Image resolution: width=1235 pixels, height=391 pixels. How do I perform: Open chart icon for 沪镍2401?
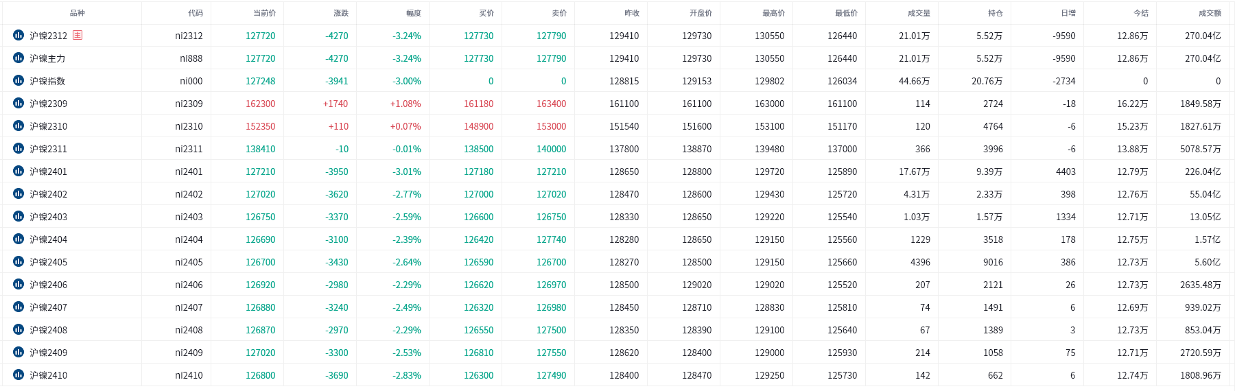click(x=19, y=171)
